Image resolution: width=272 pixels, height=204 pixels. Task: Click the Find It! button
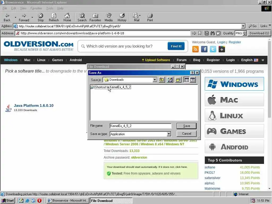point(176,46)
